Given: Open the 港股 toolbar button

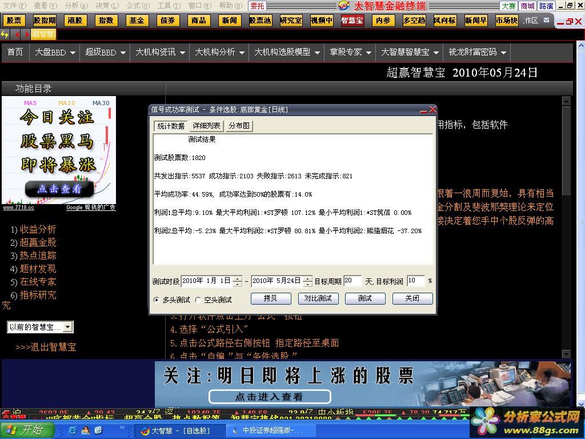Looking at the screenshot, I should 75,21.
